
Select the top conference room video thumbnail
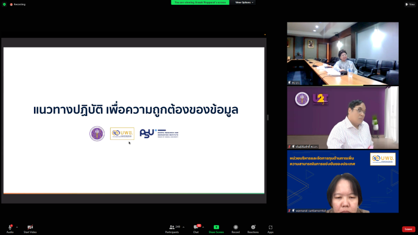pyautogui.click(x=343, y=53)
